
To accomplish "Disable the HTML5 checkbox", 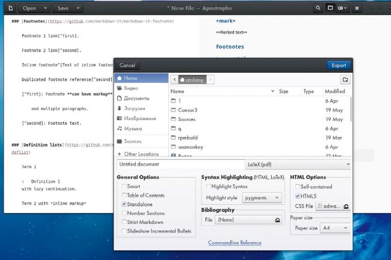I will pos(297,196).
